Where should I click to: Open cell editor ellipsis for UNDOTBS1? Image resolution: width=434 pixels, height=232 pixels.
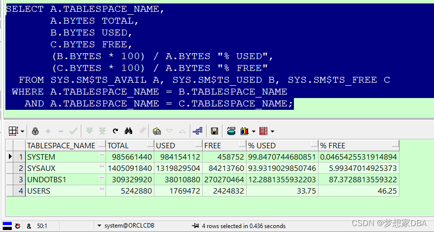(x=102, y=178)
